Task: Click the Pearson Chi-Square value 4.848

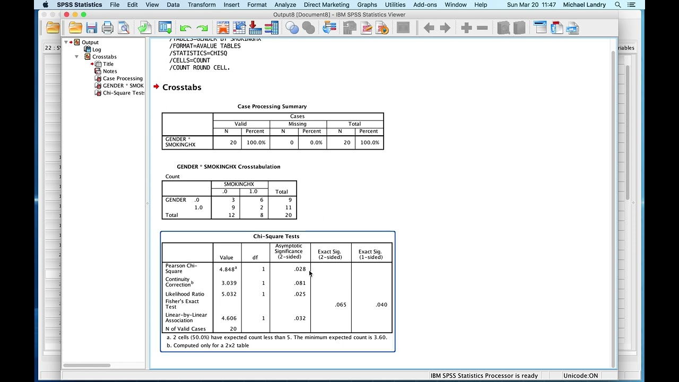Action: click(227, 269)
